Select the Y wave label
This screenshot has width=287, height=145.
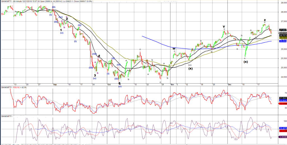[x=224, y=27]
